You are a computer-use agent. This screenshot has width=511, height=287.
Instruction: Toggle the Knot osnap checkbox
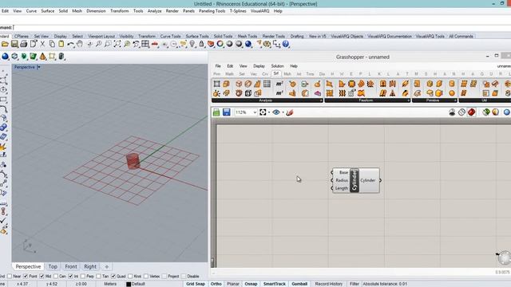[130, 277]
